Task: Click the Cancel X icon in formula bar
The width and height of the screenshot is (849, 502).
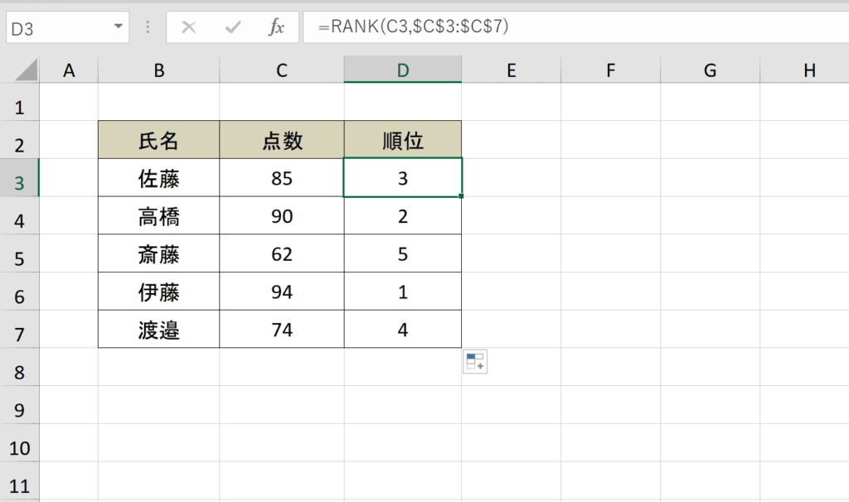Action: (189, 27)
